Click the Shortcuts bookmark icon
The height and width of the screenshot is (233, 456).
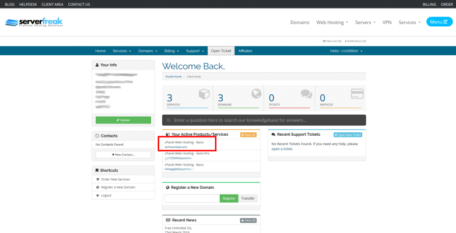tap(97, 171)
